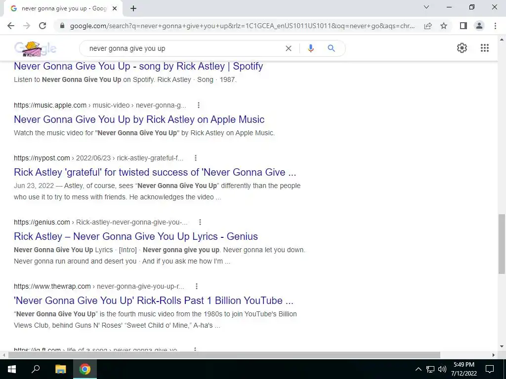Open more options for nypost.com result
The height and width of the screenshot is (379, 506).
[x=196, y=158]
